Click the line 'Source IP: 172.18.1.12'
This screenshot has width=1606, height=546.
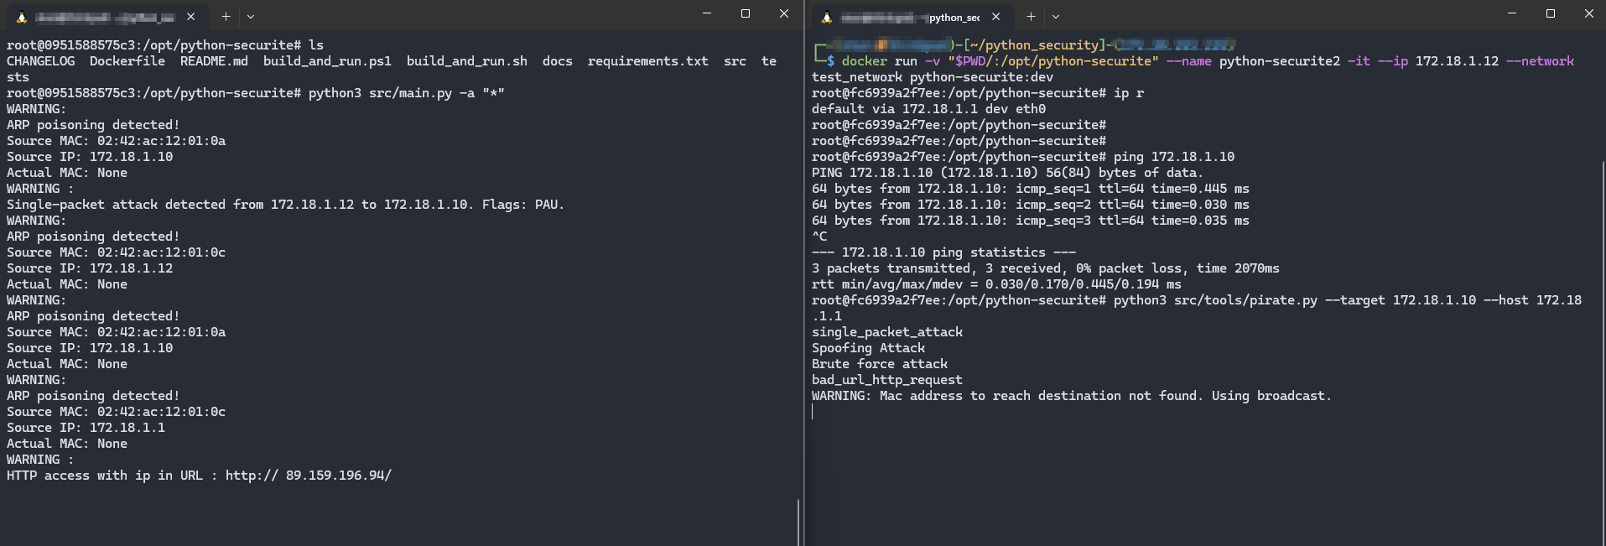click(x=90, y=268)
